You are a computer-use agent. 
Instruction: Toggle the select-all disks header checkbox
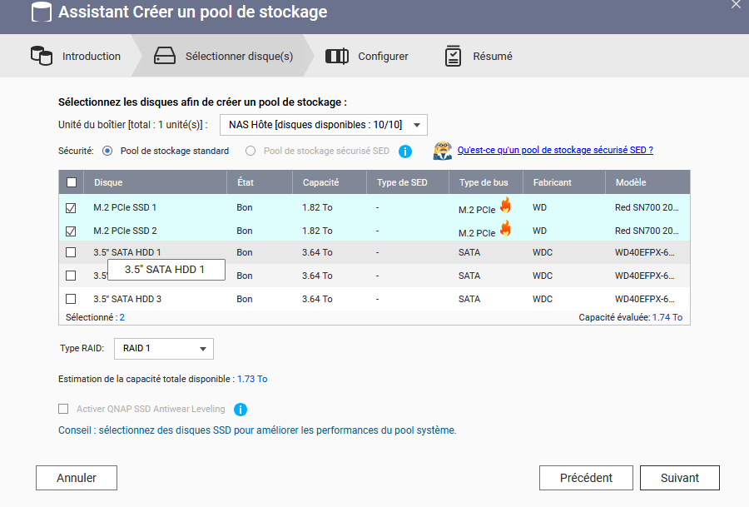[x=72, y=182]
